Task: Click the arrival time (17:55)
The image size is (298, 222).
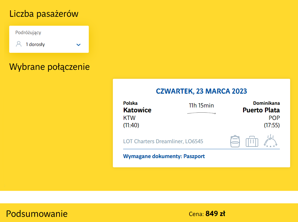Action: tap(272, 125)
